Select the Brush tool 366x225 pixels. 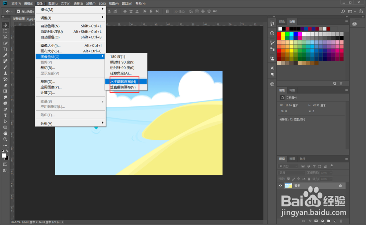5,67
